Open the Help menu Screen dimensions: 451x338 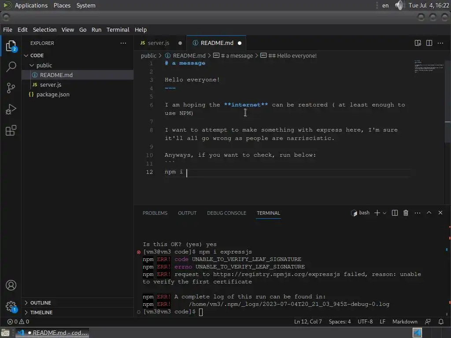click(140, 29)
